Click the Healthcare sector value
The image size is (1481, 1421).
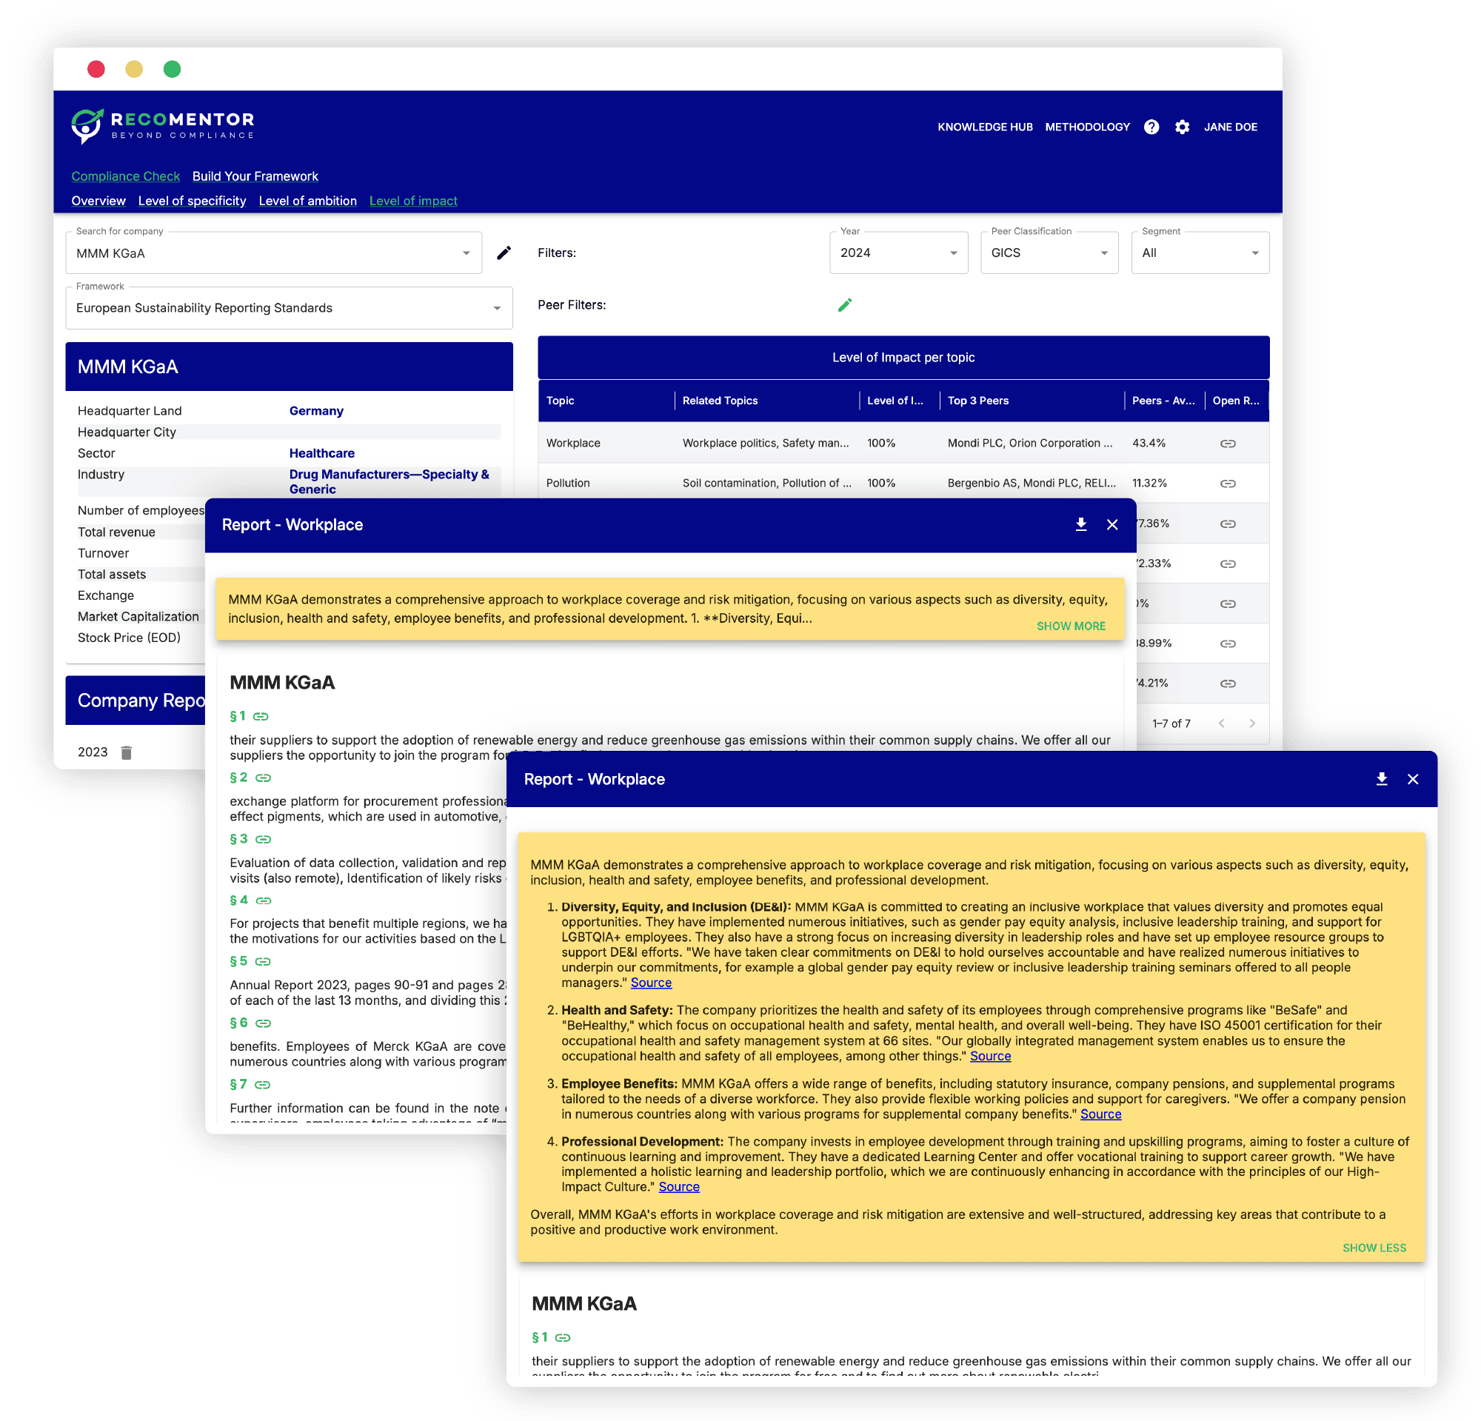[x=322, y=453]
